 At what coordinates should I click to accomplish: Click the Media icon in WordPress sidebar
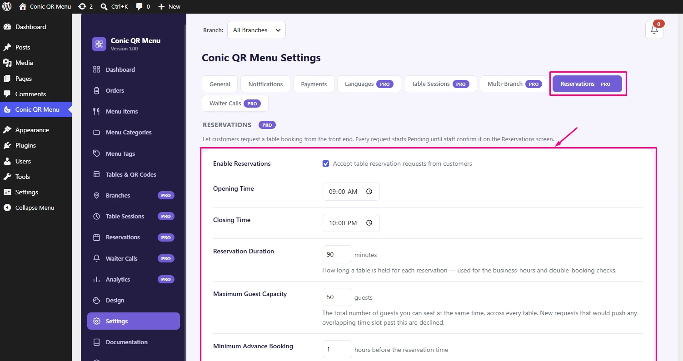pos(7,63)
